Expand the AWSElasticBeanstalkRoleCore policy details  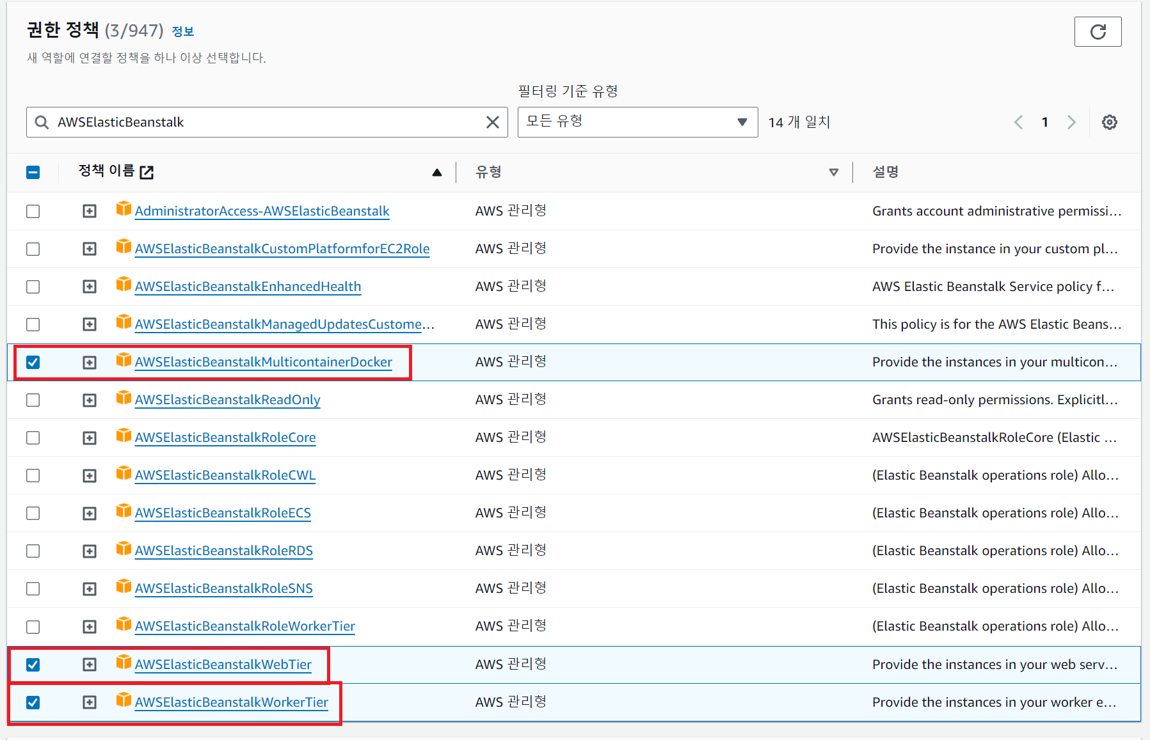tap(90, 437)
